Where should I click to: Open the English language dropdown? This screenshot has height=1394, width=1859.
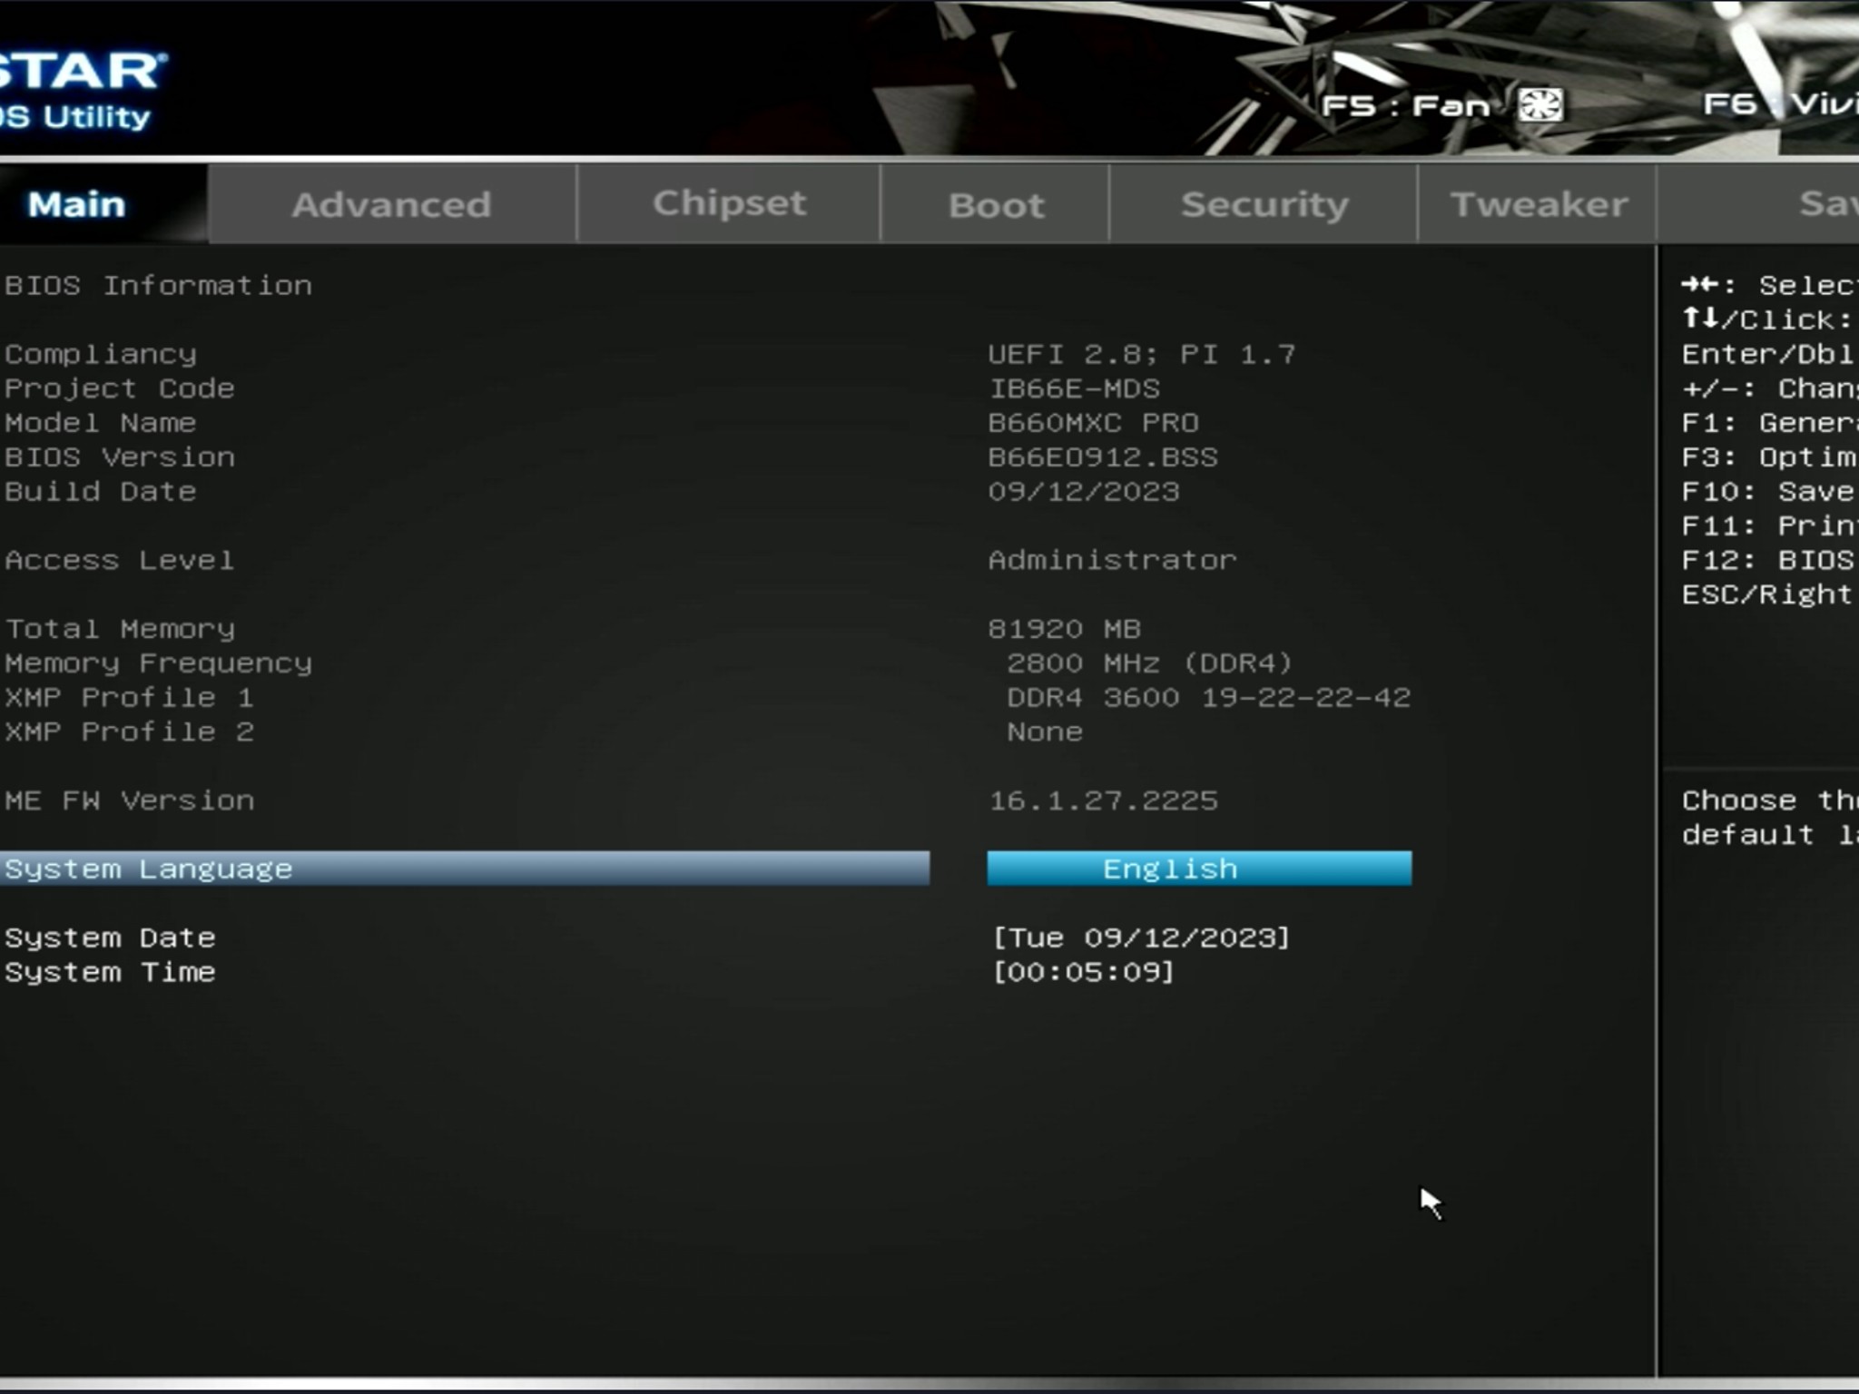(1199, 869)
